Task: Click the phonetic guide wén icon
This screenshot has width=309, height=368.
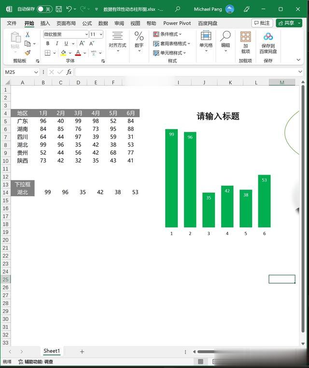Action: click(94, 53)
